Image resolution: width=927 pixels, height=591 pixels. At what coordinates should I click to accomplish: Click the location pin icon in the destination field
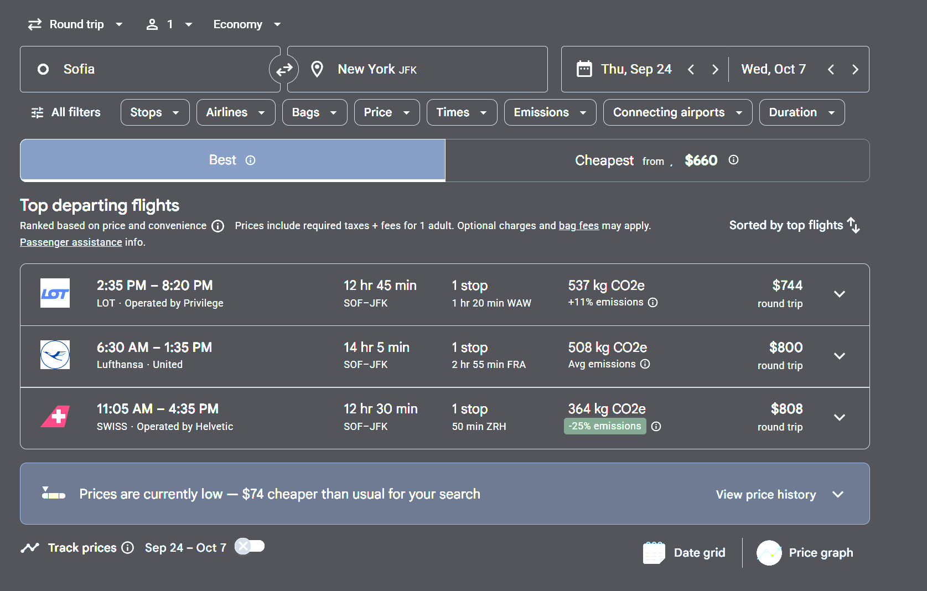[x=317, y=69]
